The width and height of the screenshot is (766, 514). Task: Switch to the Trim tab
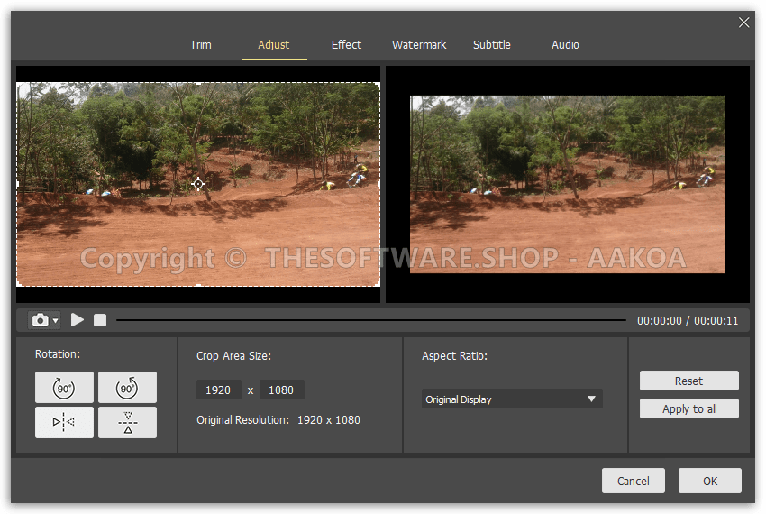point(201,45)
